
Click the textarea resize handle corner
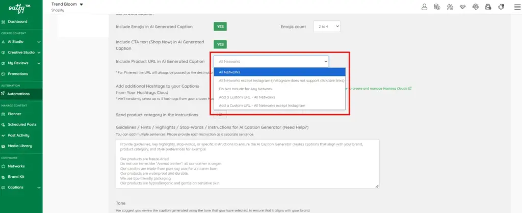(x=377, y=186)
